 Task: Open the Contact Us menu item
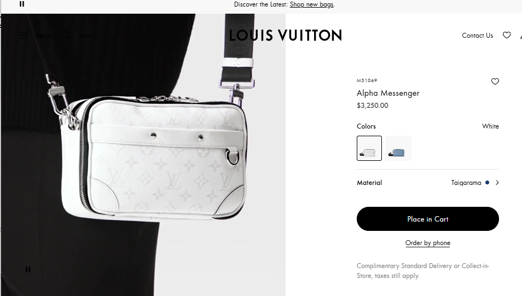click(477, 36)
